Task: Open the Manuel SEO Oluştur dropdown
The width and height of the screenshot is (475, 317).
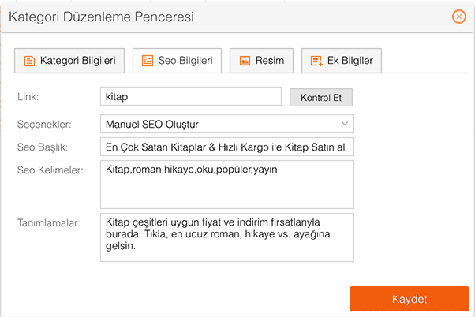Action: coord(227,124)
